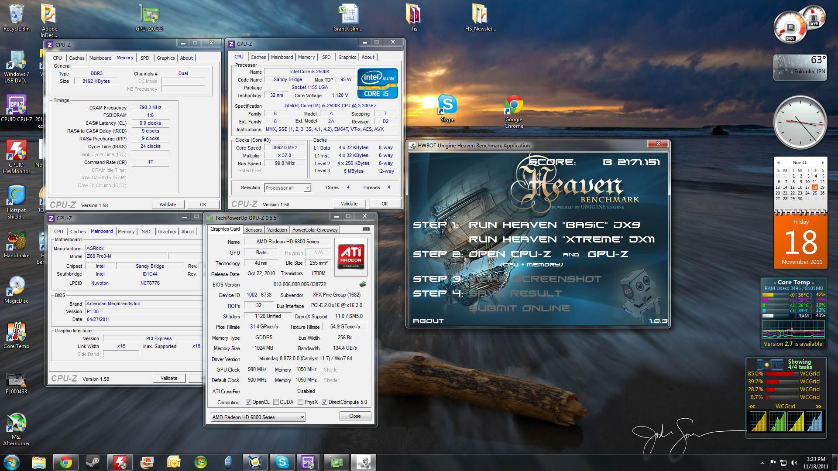Click the 85.0% WCGrid task progress bar
Viewport: 838px width, 471px height.
[781, 374]
